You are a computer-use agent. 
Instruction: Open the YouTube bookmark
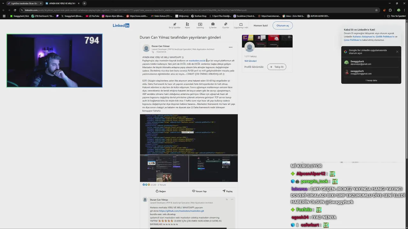pyautogui.click(x=92, y=16)
